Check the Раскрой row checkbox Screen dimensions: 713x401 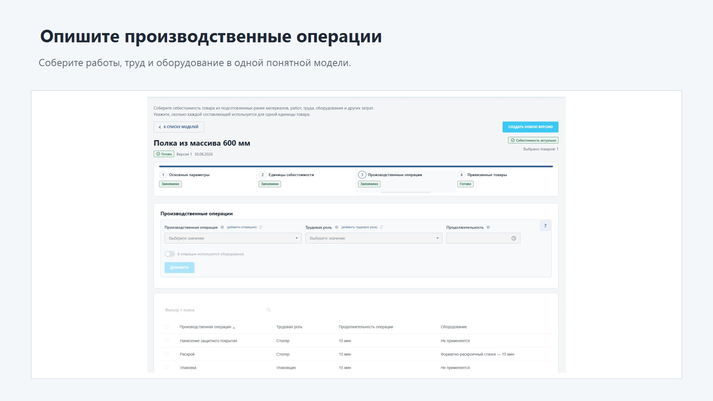(166, 354)
